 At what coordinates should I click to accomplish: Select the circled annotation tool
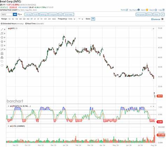point(2,45)
